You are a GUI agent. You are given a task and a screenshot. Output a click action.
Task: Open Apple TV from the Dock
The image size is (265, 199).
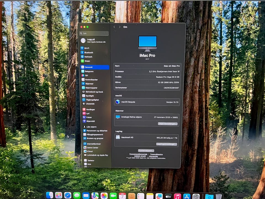pos(168,197)
